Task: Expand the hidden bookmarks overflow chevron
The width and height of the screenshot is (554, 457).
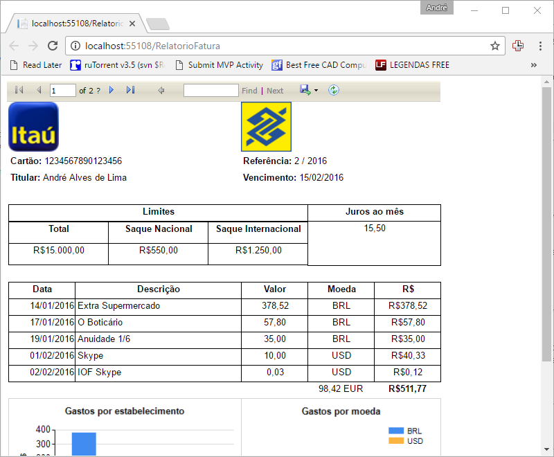Action: click(534, 65)
